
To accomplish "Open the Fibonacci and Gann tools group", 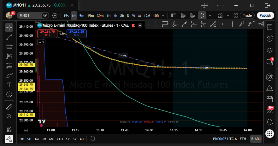I will coord(9,46).
